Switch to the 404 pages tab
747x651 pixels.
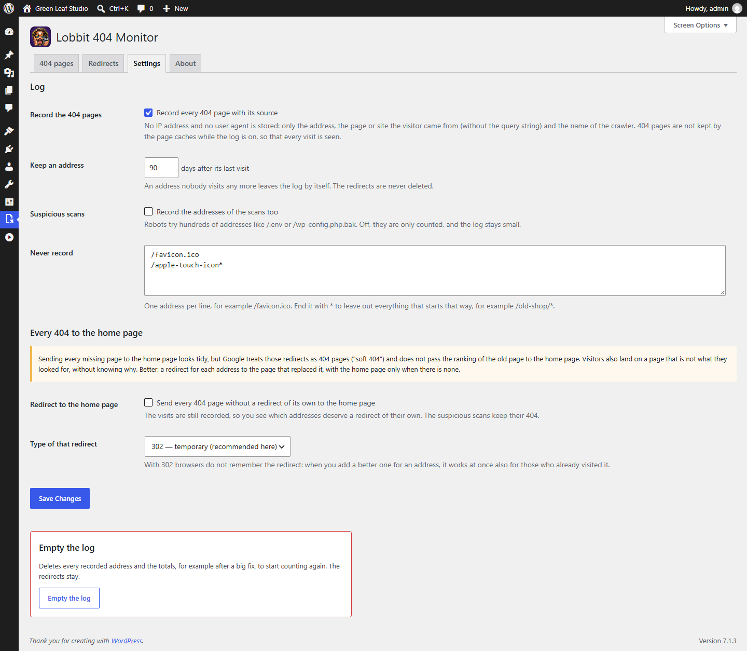coord(57,63)
